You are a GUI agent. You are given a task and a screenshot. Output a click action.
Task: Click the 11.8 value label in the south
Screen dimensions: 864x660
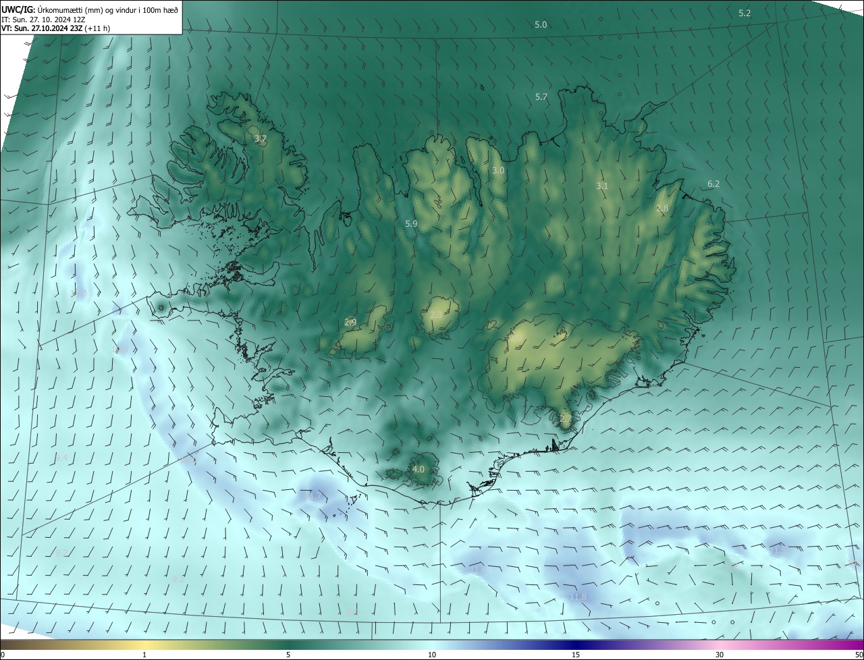pyautogui.click(x=578, y=598)
